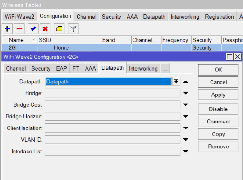Sort by the SSID column header

click(69, 40)
